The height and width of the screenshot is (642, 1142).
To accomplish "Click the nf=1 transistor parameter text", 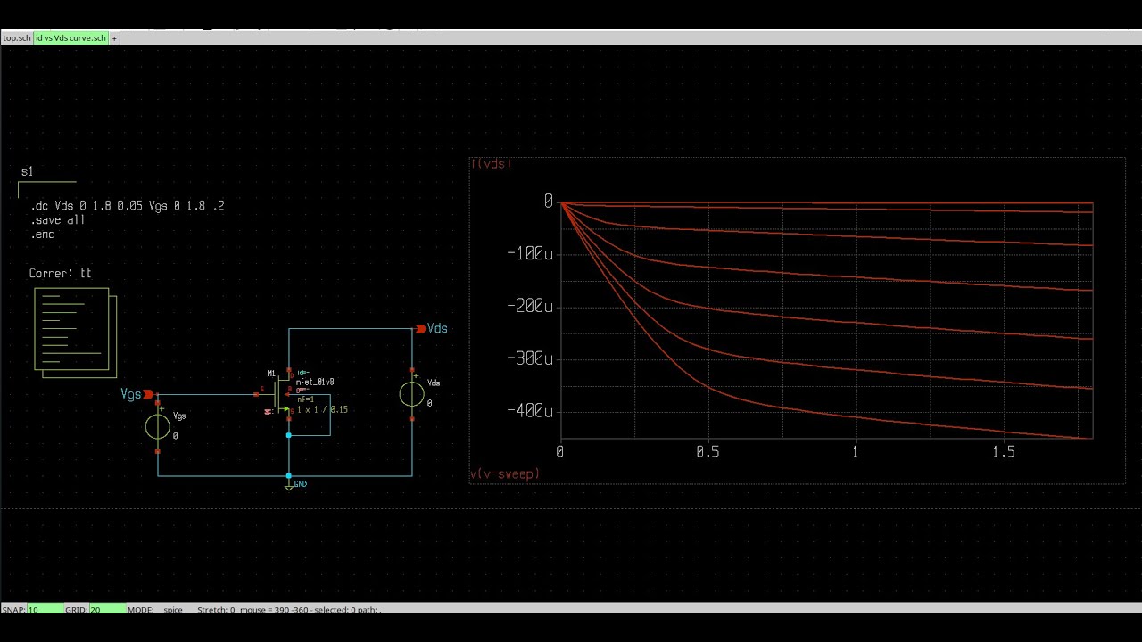I will pos(305,399).
